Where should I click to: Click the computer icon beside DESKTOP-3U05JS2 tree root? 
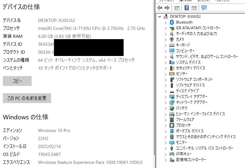pyautogui.click(x=166, y=17)
